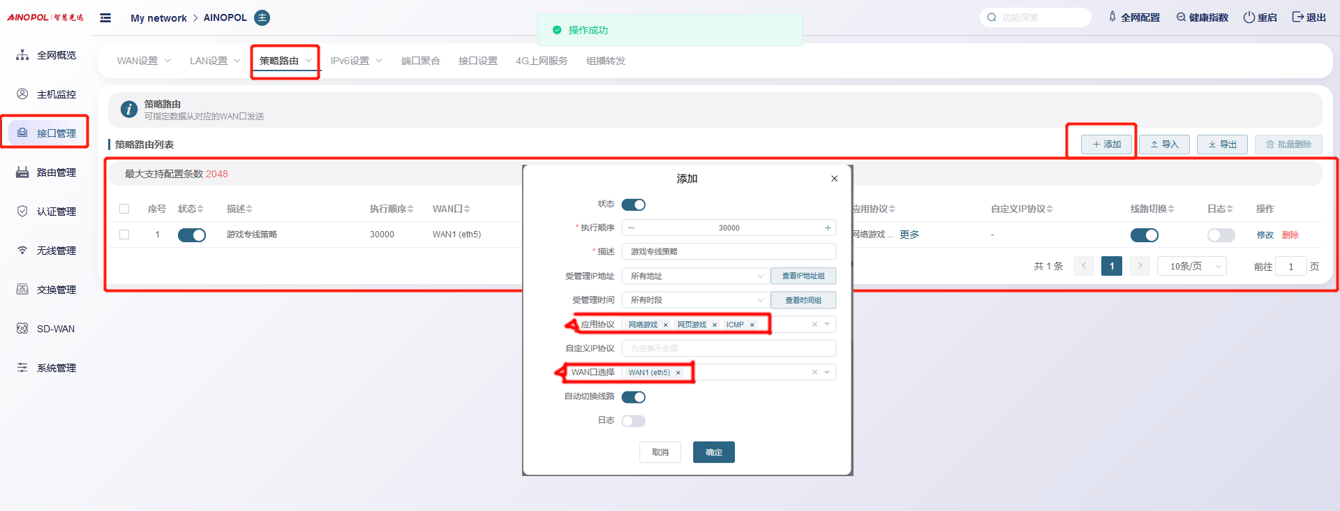Enable the 日志 switch in the dialog
This screenshot has height=511, width=1340.
point(634,421)
